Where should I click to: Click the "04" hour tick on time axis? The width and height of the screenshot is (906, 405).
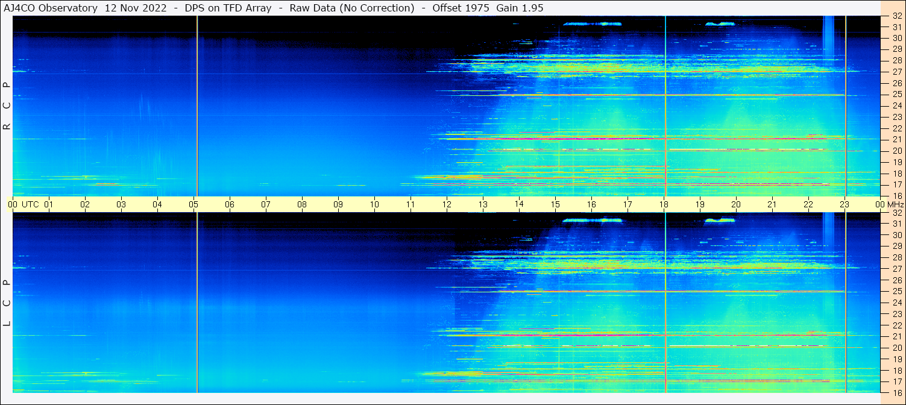(x=157, y=204)
